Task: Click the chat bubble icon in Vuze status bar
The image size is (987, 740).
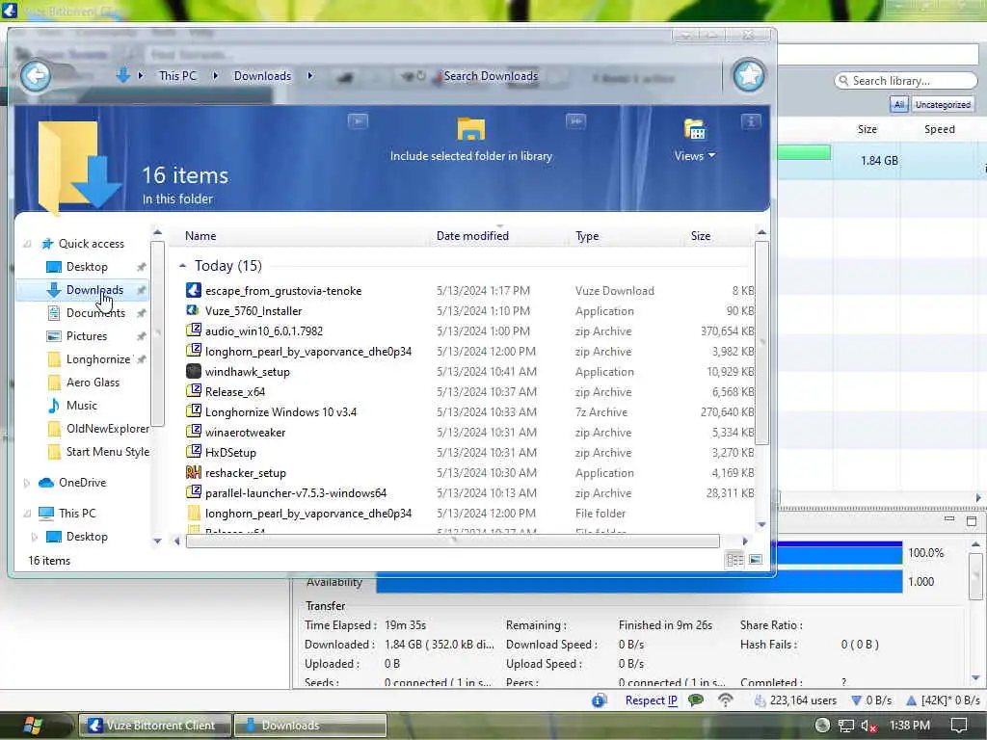Action: click(x=696, y=700)
